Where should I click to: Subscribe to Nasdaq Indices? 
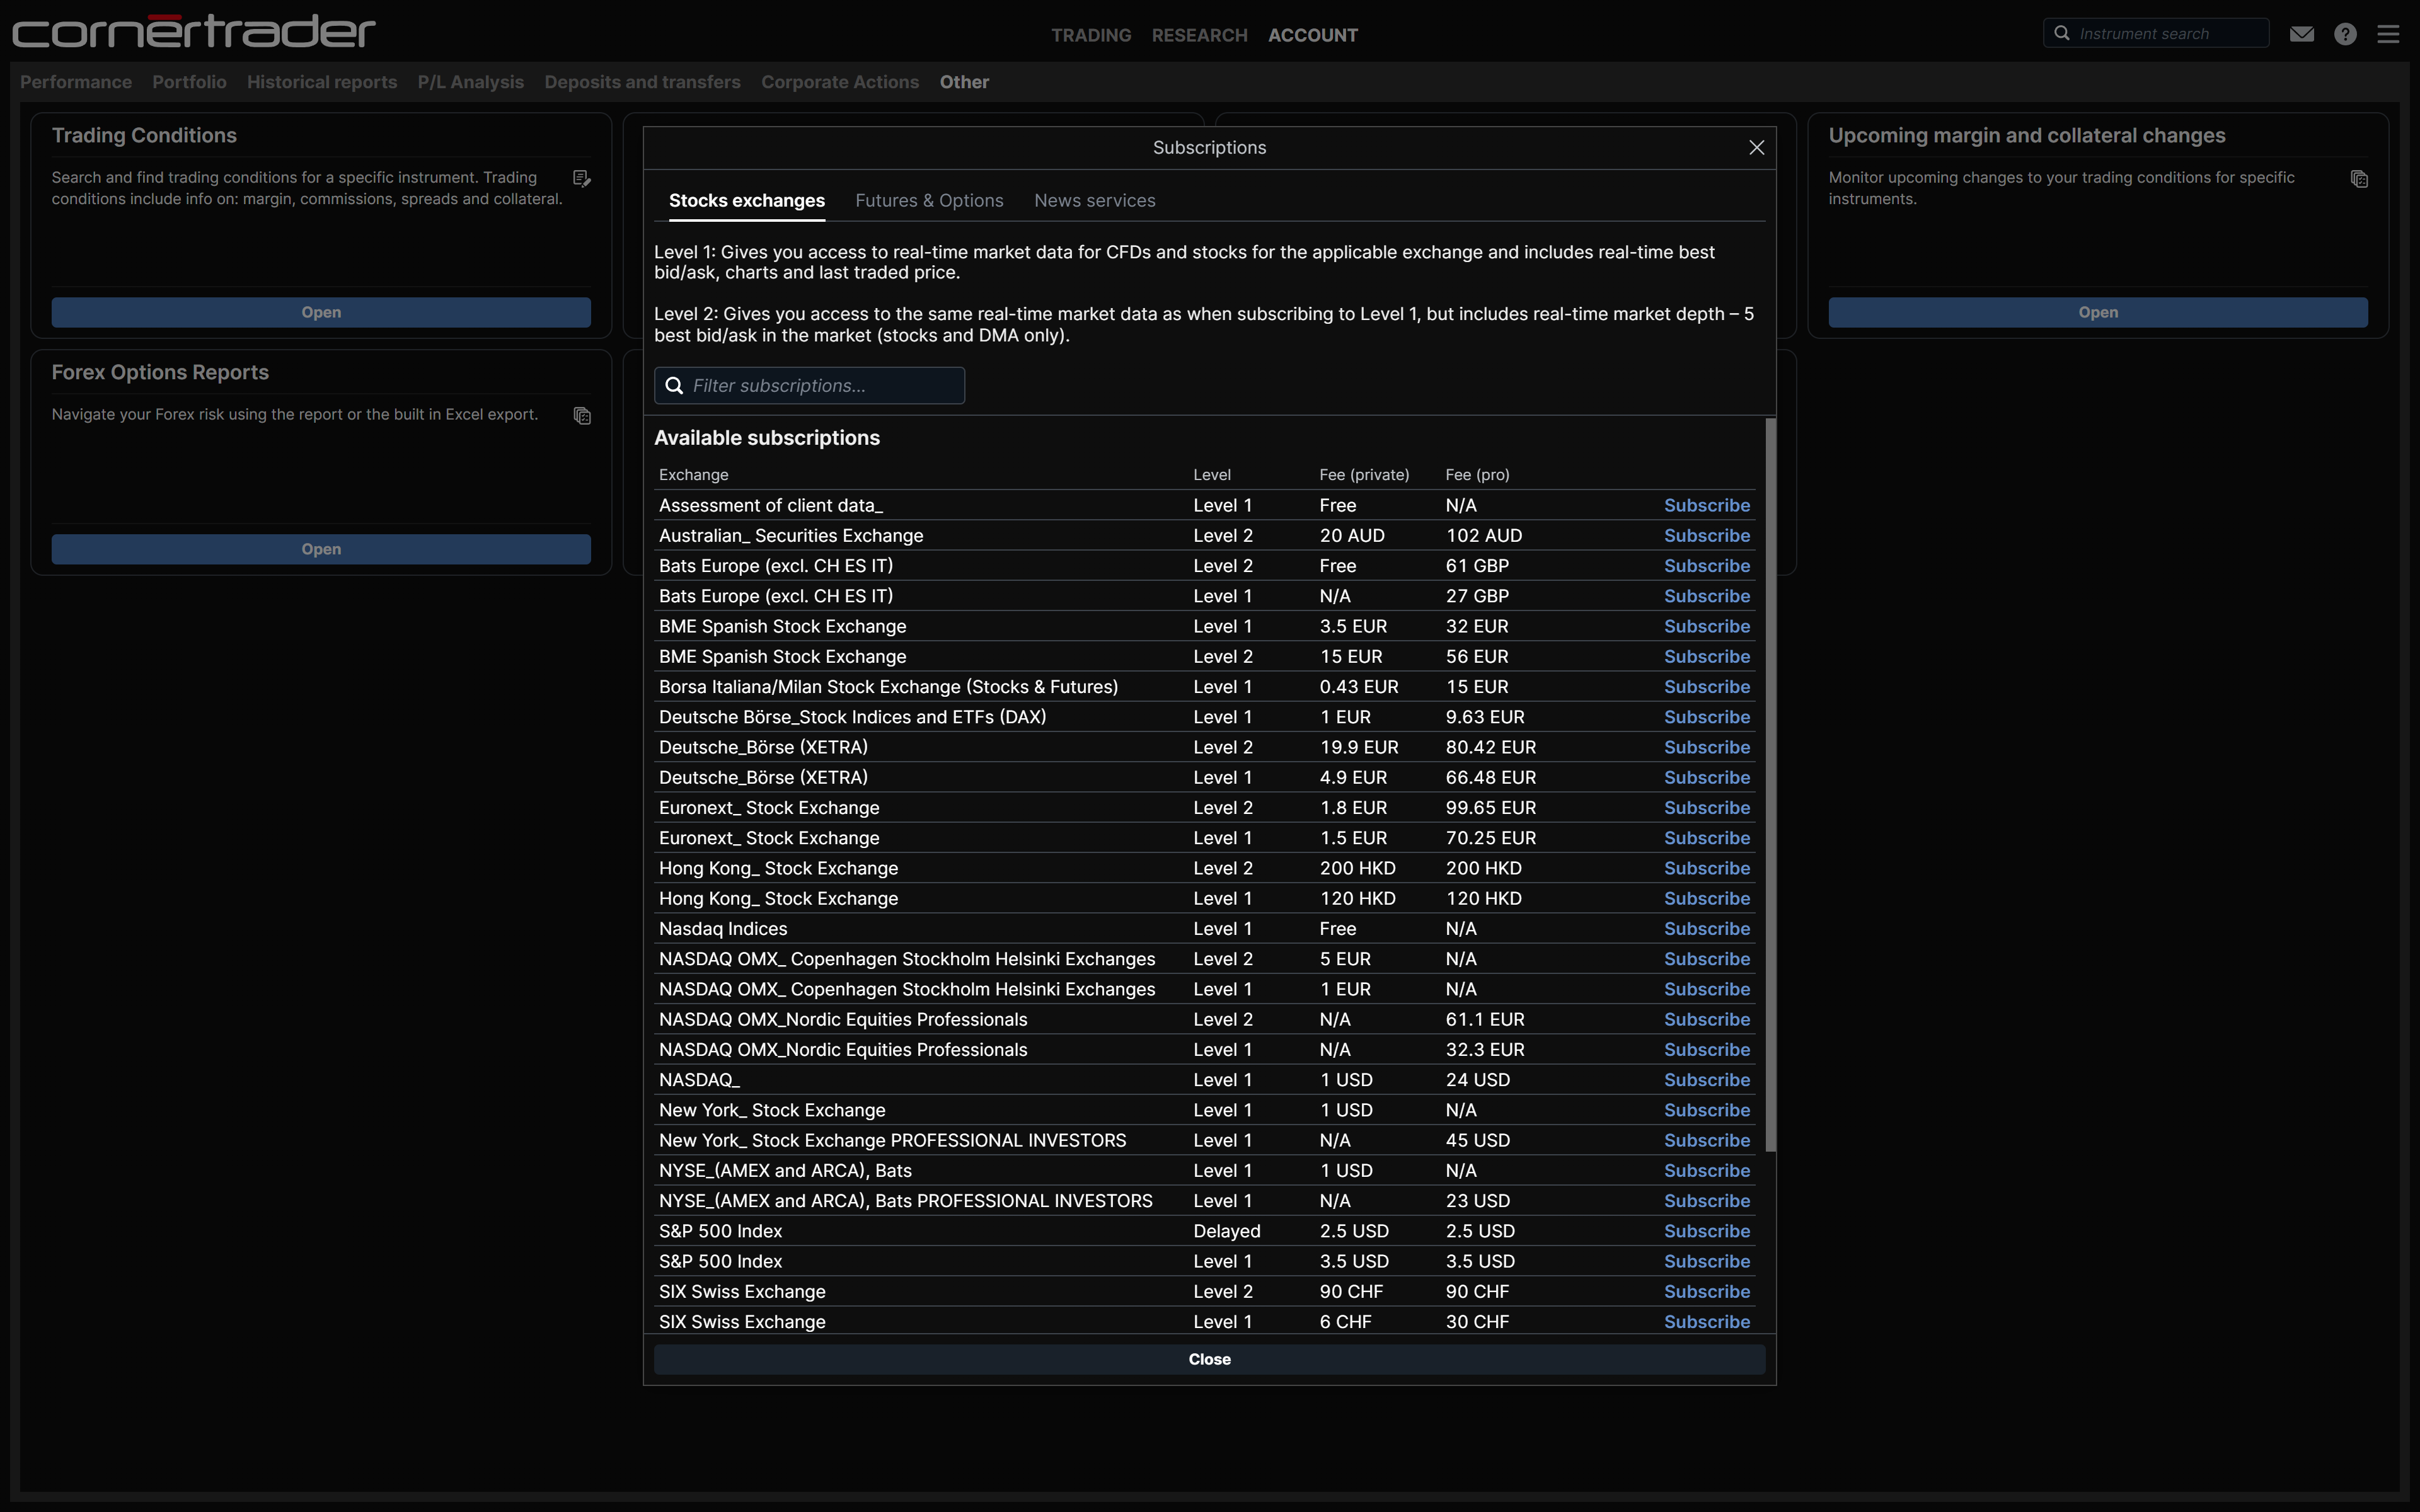[1706, 929]
